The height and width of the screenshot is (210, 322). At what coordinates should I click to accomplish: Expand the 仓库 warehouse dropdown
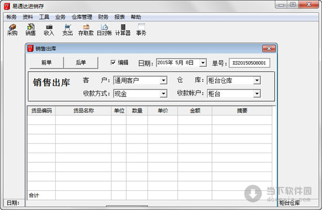pyautogui.click(x=257, y=80)
